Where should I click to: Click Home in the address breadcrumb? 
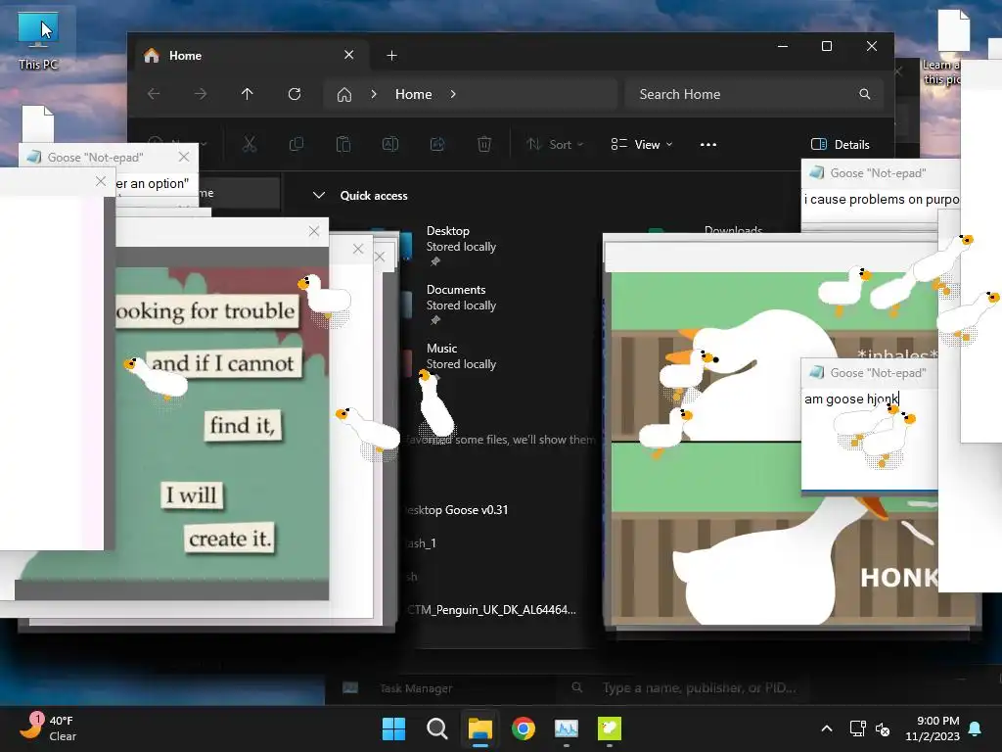414,94
